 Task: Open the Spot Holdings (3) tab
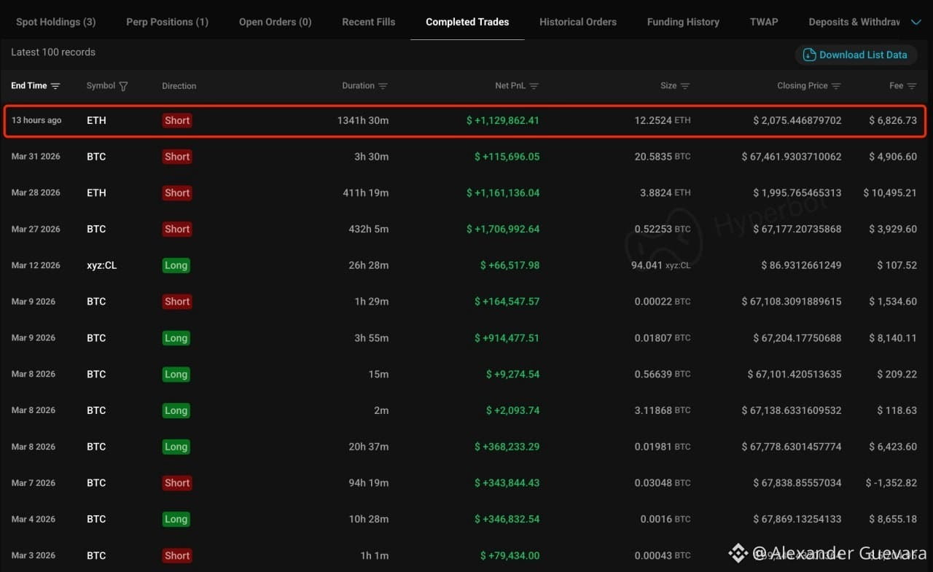(55, 22)
